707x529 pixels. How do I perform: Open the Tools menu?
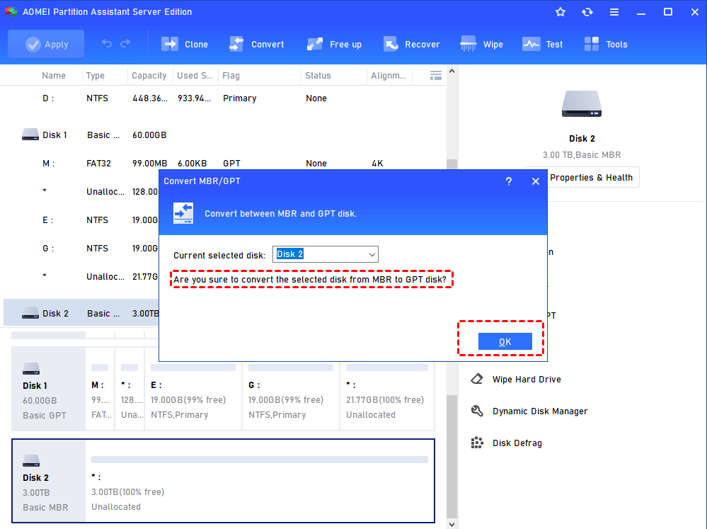tap(606, 44)
